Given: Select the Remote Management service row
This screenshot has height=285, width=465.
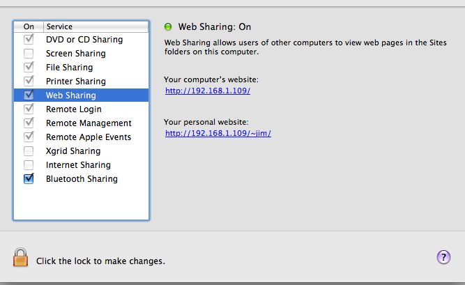Looking at the screenshot, I should pyautogui.click(x=81, y=123).
